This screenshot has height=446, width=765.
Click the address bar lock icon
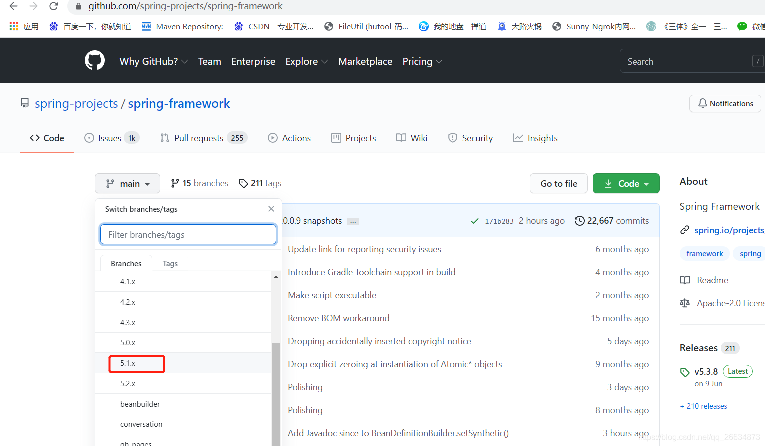tap(78, 6)
